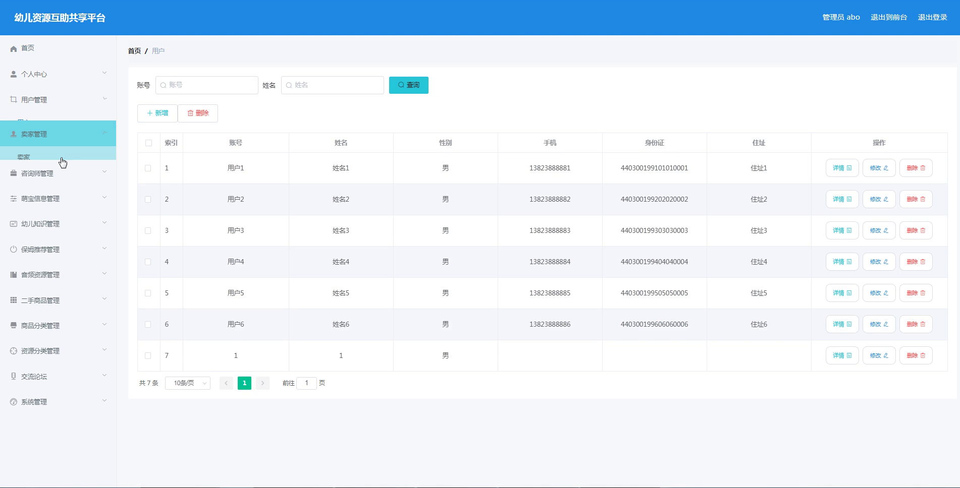Click the icon next to 商品分类管理
Screen dimensions: 960x488
(14, 325)
